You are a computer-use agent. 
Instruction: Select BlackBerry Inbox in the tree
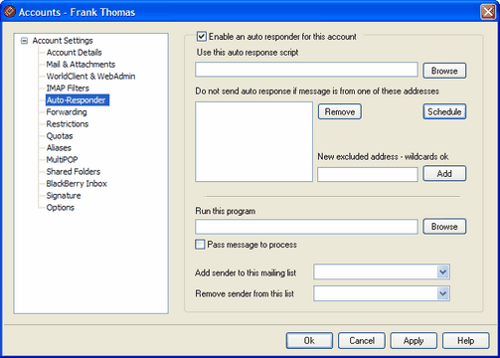[77, 184]
